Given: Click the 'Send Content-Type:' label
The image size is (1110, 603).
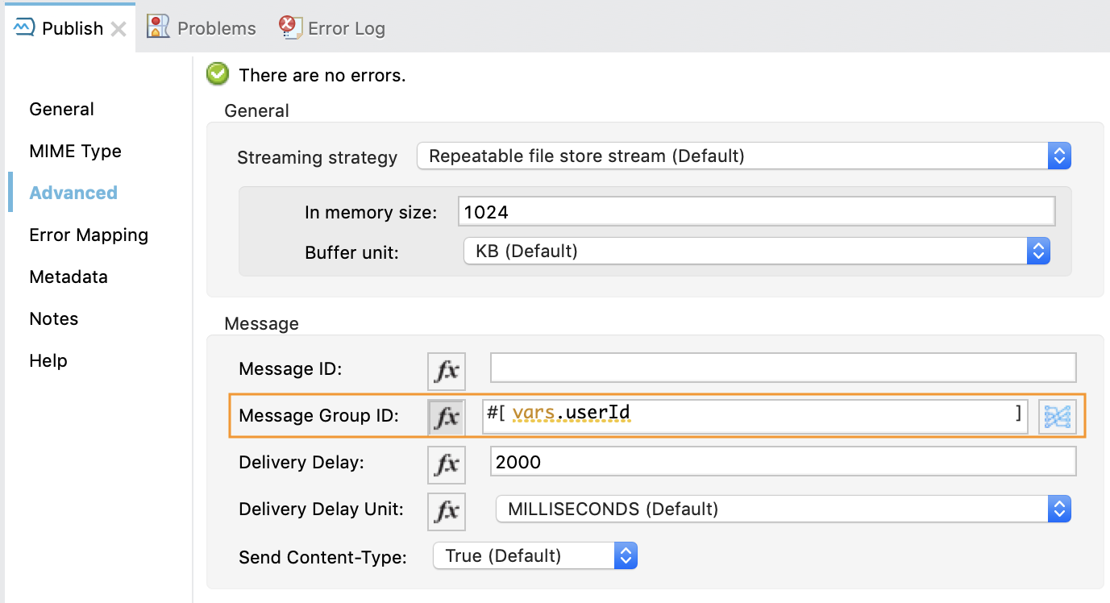Looking at the screenshot, I should coord(323,557).
